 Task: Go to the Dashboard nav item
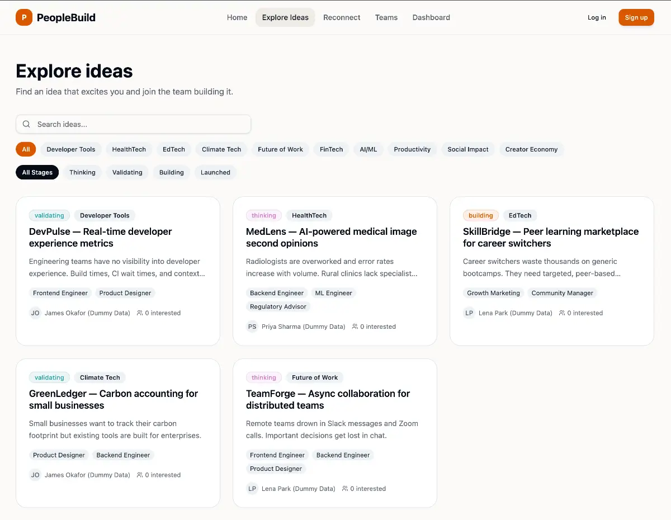(x=431, y=17)
